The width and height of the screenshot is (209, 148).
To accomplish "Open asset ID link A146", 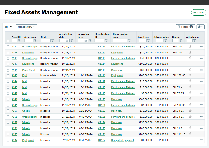I will click(x=14, y=70).
